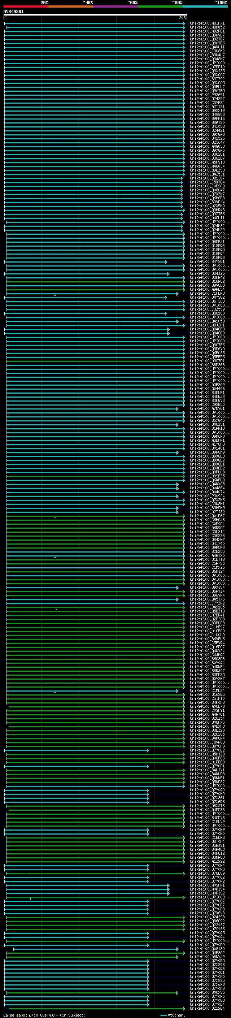The image size is (231, 1018).
Task: Open hit UniRef100_A8HW52
Action: [x=207, y=27]
